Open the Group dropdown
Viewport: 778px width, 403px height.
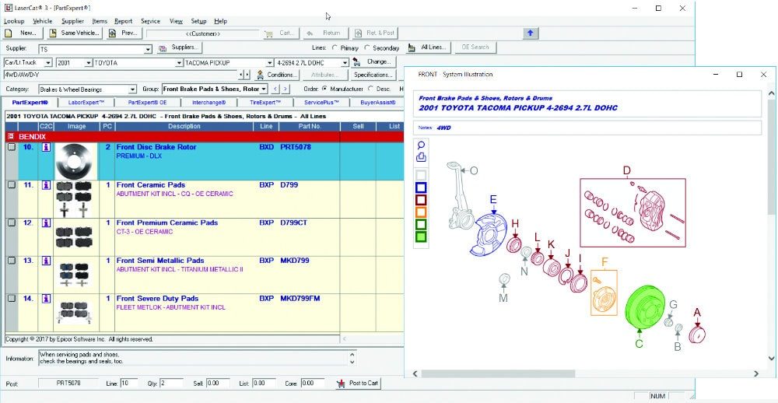(x=264, y=89)
